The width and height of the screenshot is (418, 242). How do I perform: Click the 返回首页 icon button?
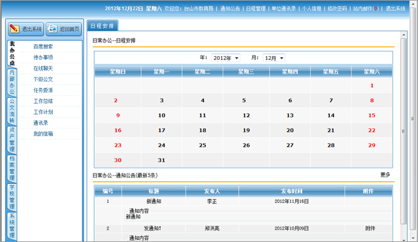(64, 29)
